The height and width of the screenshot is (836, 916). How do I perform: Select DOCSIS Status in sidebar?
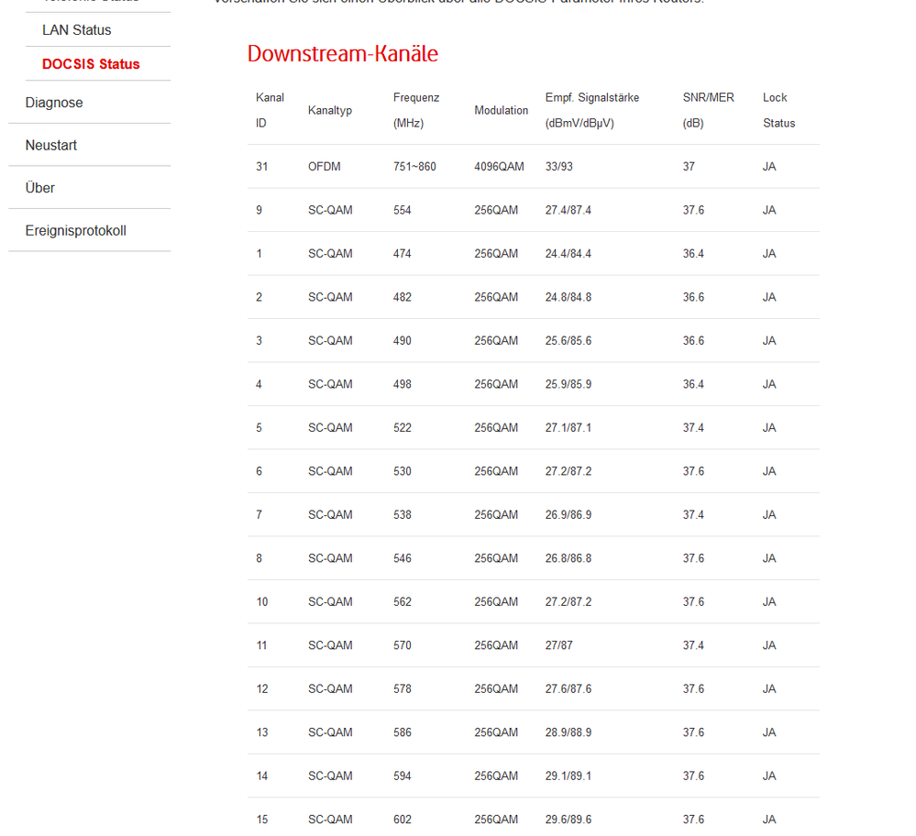91,64
